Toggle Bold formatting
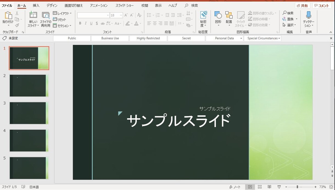 tap(80, 23)
